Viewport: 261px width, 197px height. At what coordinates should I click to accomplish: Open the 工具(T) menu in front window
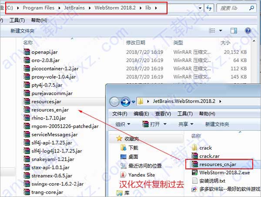[185, 114]
